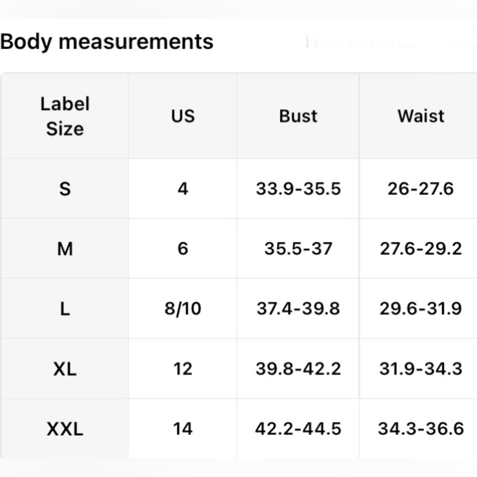
Task: Click bust value 39.8-42.2
Action: click(x=298, y=369)
